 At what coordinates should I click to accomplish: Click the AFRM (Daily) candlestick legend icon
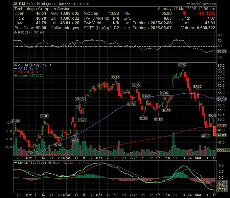pyautogui.click(x=15, y=65)
